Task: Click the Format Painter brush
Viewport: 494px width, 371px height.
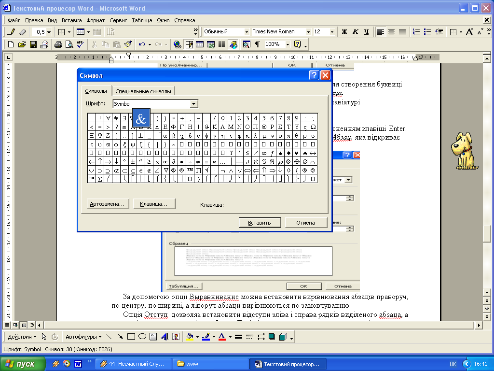Action: pyautogui.click(x=127, y=44)
